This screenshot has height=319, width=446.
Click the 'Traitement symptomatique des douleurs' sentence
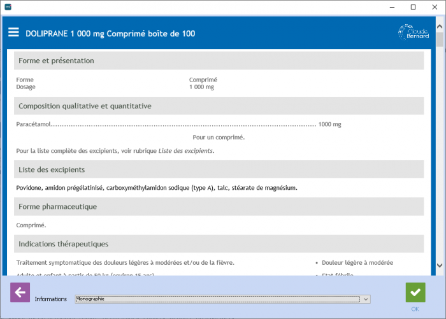[x=125, y=263]
